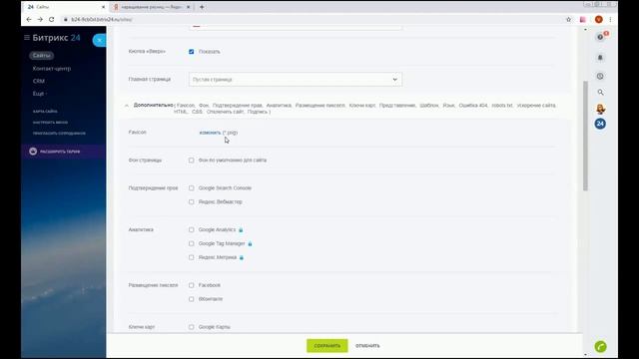The image size is (639, 359).
Task: Expand the Ещё menu in sidebar
Action: [39, 94]
